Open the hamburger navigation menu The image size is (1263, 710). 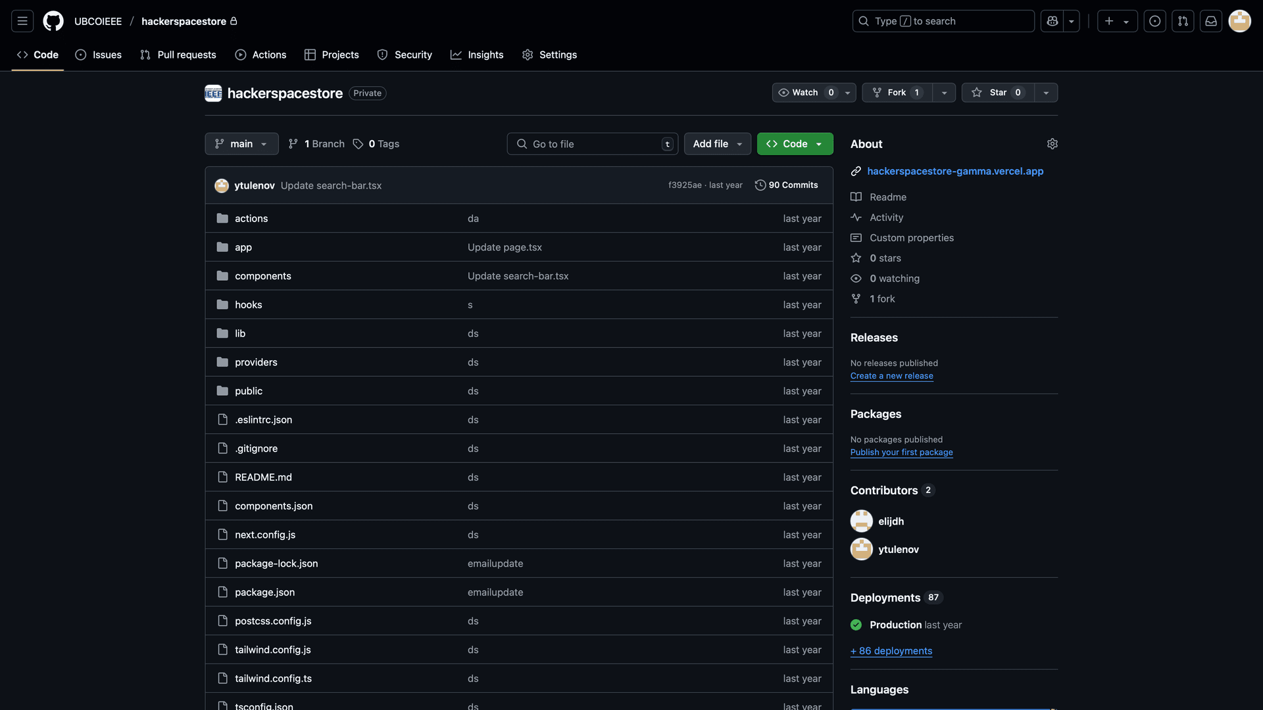pos(22,21)
